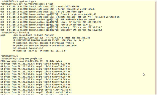Click the vertical scrollbar at the right edge

(x=155, y=47)
